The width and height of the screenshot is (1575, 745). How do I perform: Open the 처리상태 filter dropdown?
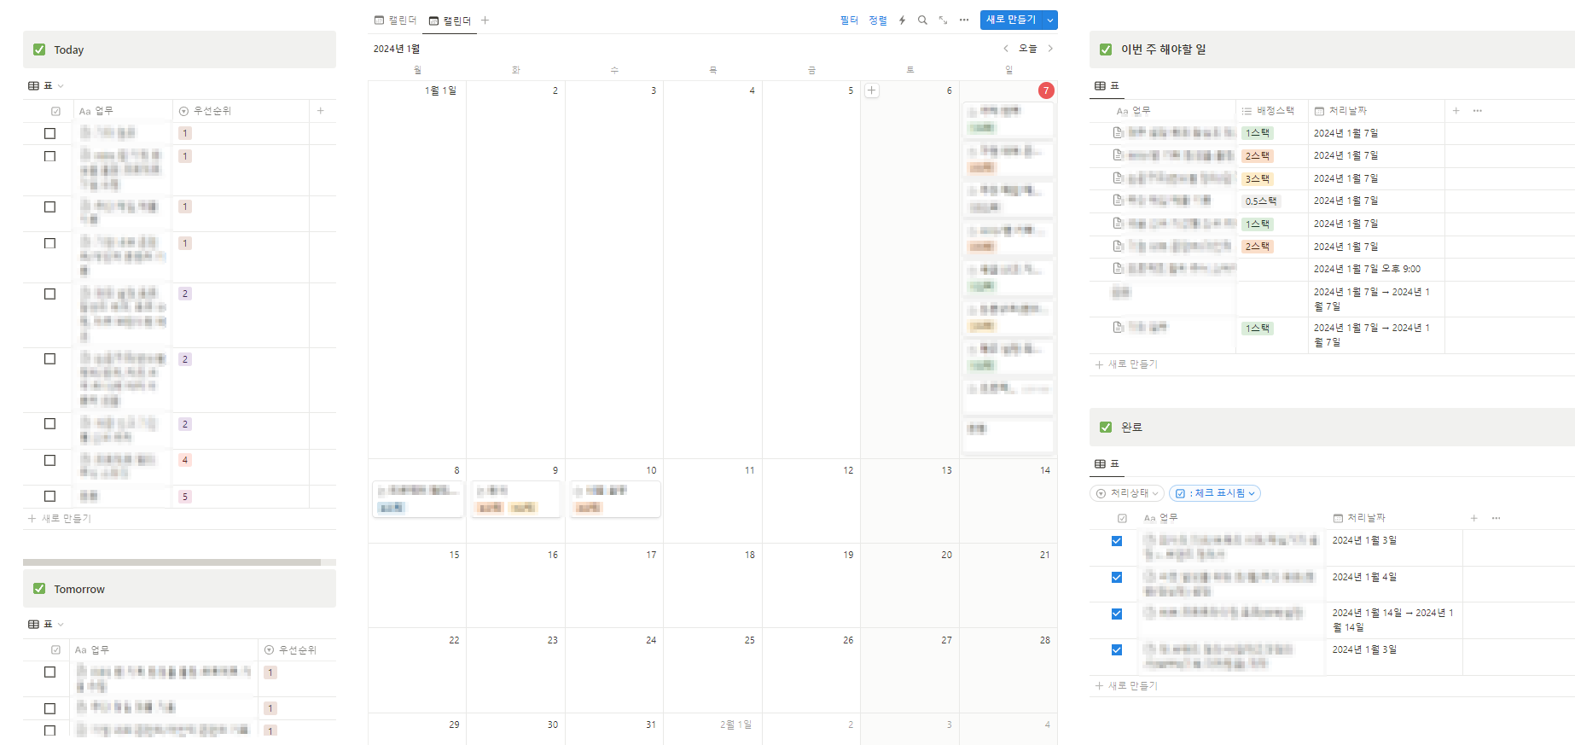coord(1127,493)
